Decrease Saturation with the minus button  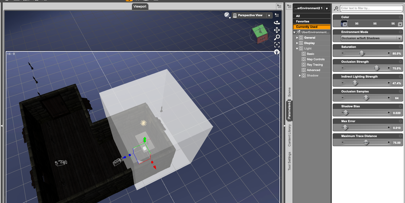tap(342, 53)
